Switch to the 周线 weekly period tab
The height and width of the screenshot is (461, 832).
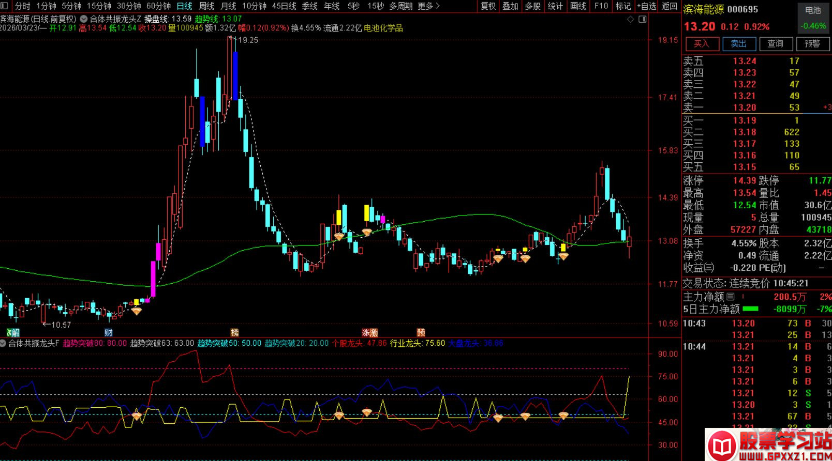pos(206,6)
